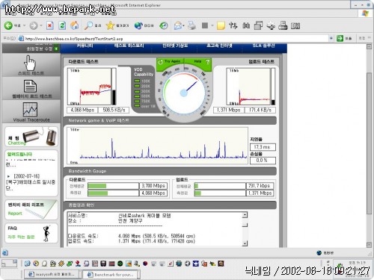Click the fax-printer icon next to DW
Screen dimensions: 374x280
(283, 25)
